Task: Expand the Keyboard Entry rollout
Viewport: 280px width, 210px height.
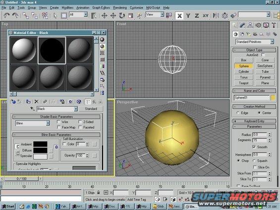Action: (254, 121)
